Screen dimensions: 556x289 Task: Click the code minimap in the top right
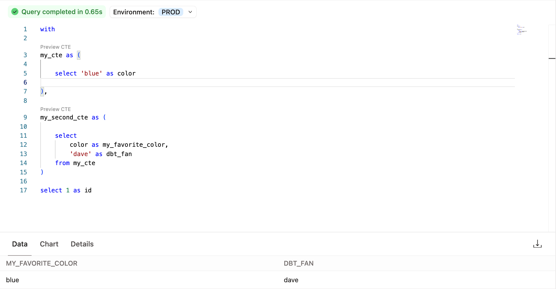click(x=522, y=30)
